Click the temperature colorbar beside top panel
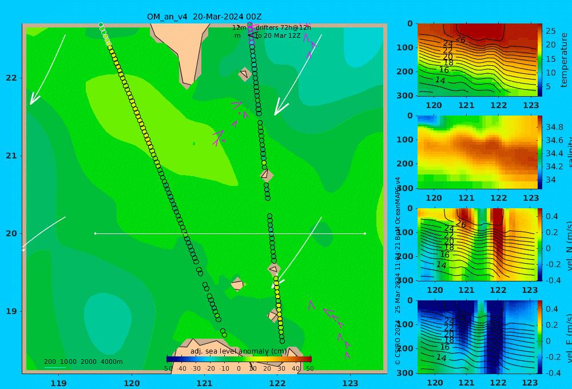 [540, 60]
